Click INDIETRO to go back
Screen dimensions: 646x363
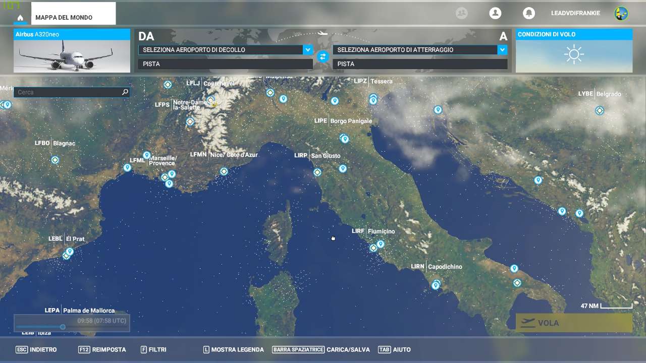(36, 349)
